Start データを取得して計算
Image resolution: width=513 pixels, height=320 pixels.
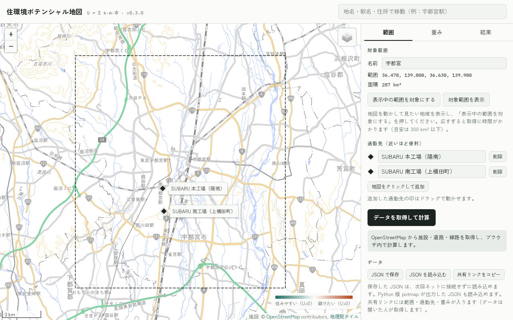402,218
